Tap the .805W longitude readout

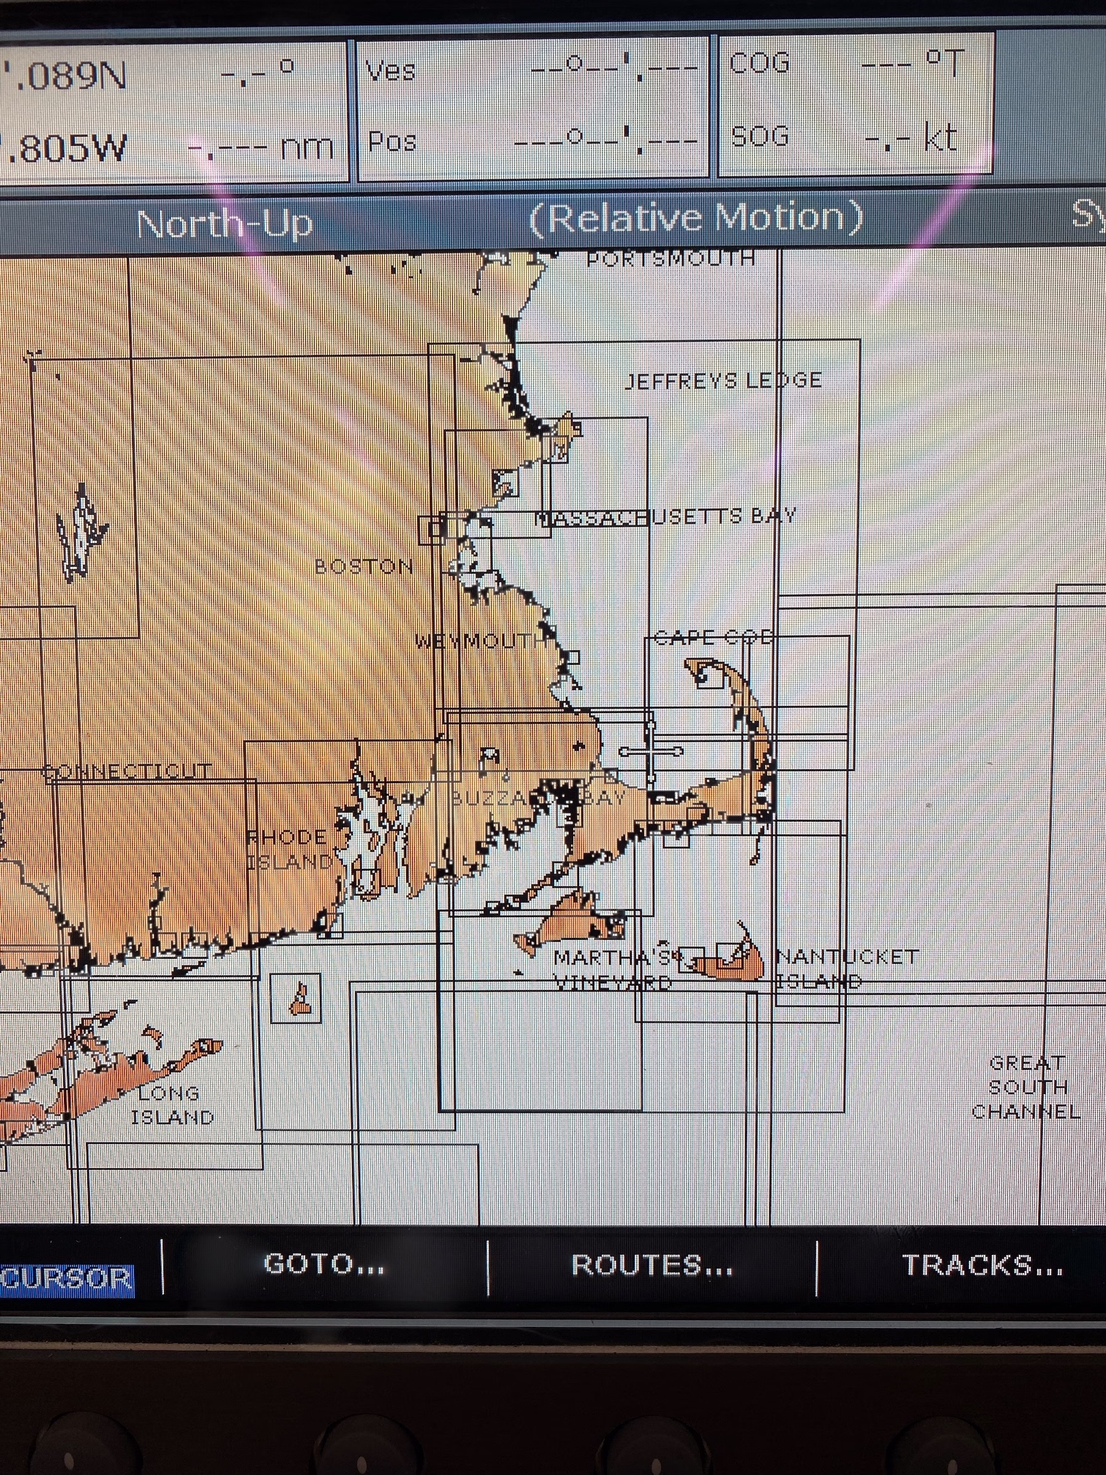63,148
